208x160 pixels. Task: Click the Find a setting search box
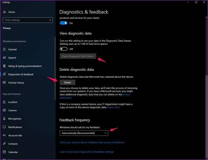coord(28,20)
